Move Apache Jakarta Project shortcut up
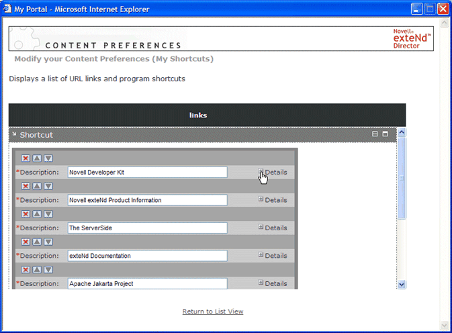 [37, 270]
